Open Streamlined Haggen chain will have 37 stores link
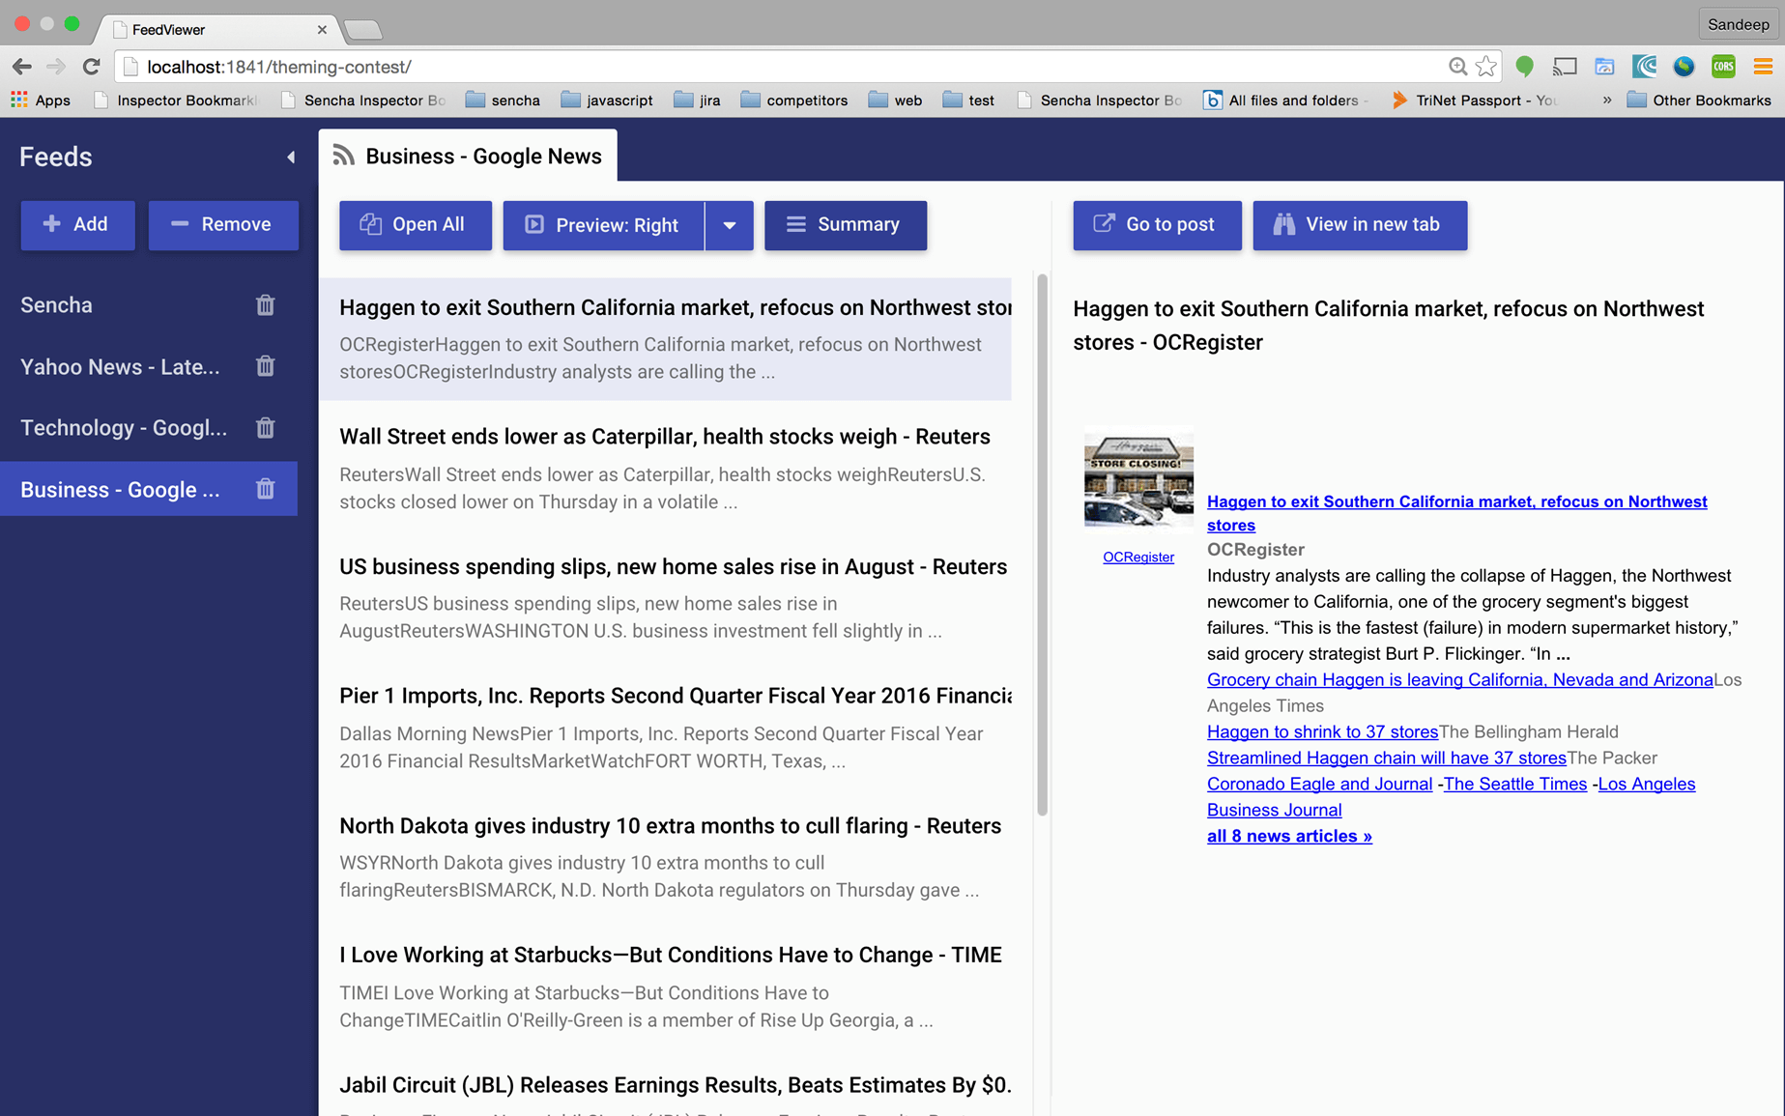1785x1116 pixels. click(x=1386, y=758)
